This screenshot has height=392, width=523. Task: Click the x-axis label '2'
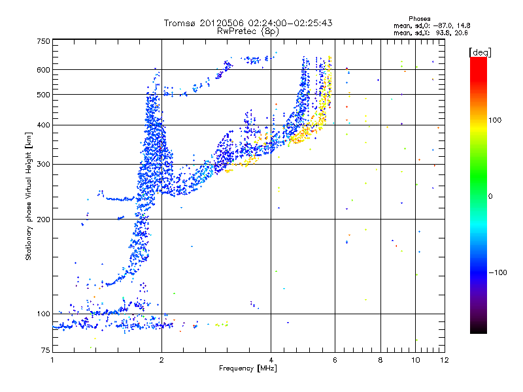161,360
